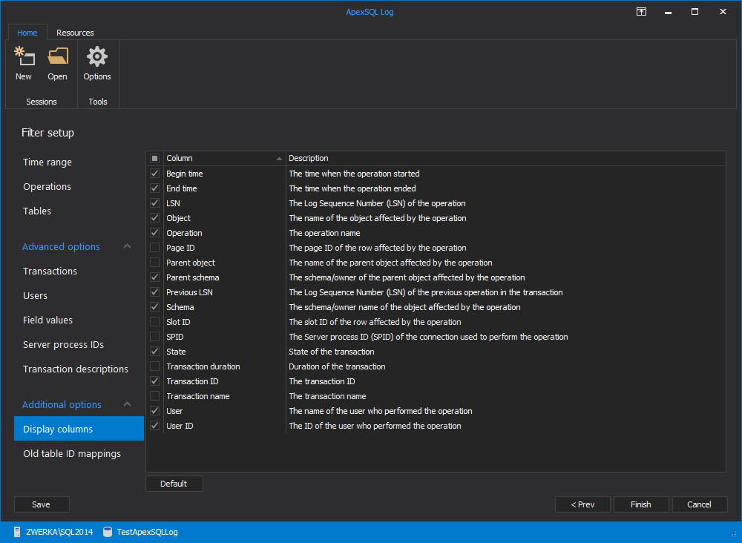Open the Options gear tool
Image resolution: width=742 pixels, height=543 pixels.
pyautogui.click(x=97, y=56)
